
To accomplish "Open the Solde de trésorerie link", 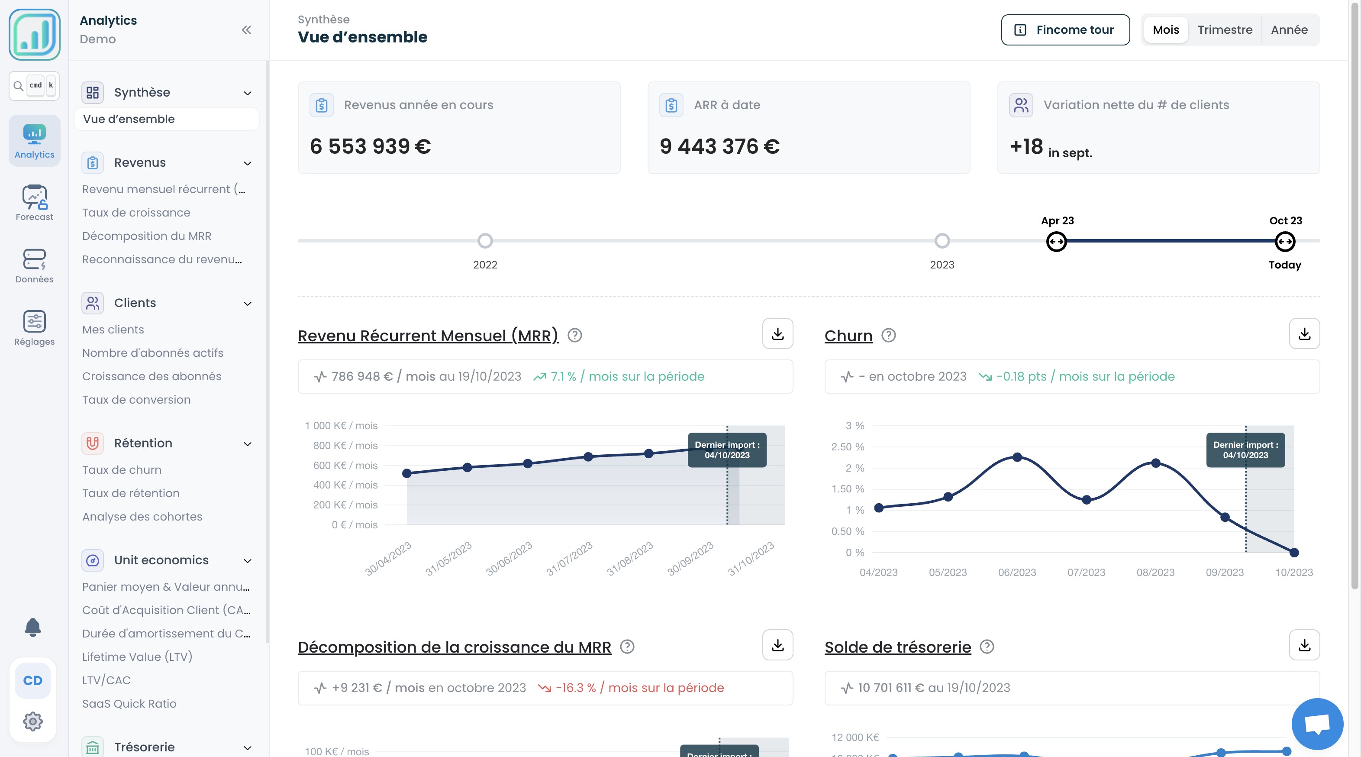I will [x=897, y=647].
